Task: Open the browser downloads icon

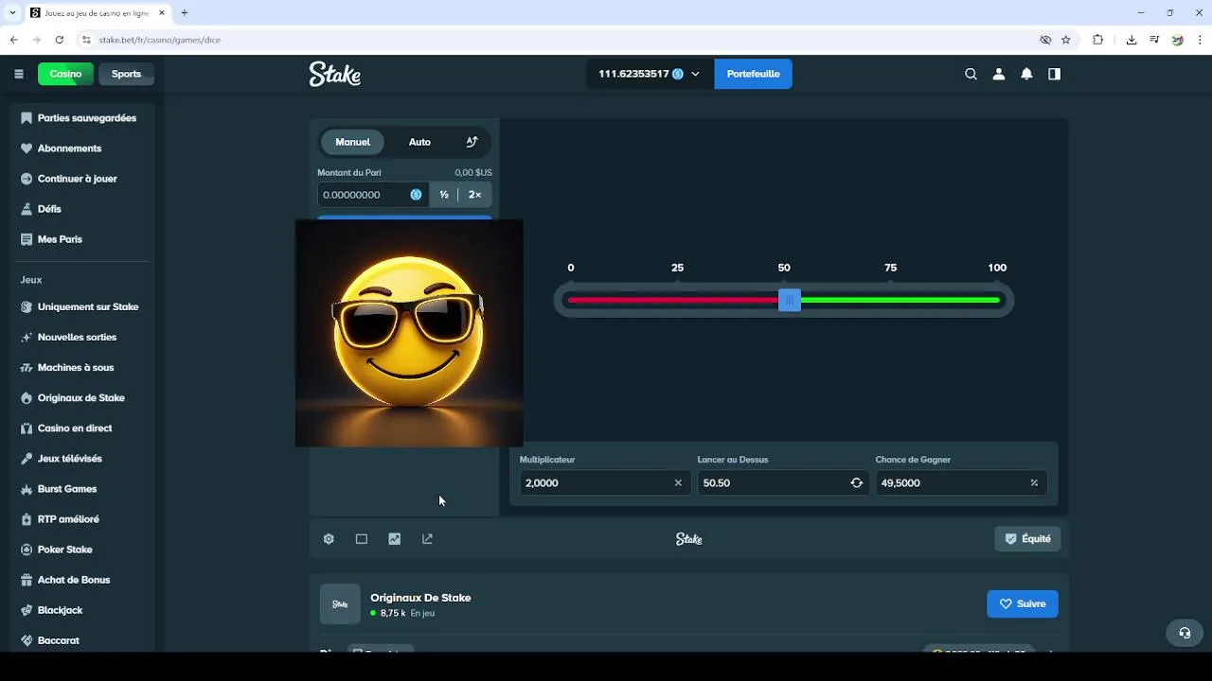Action: [x=1132, y=40]
